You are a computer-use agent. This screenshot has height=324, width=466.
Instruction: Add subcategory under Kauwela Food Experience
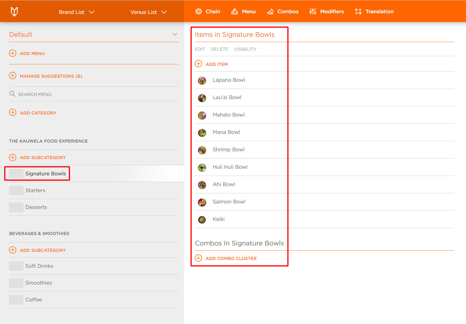(x=43, y=158)
